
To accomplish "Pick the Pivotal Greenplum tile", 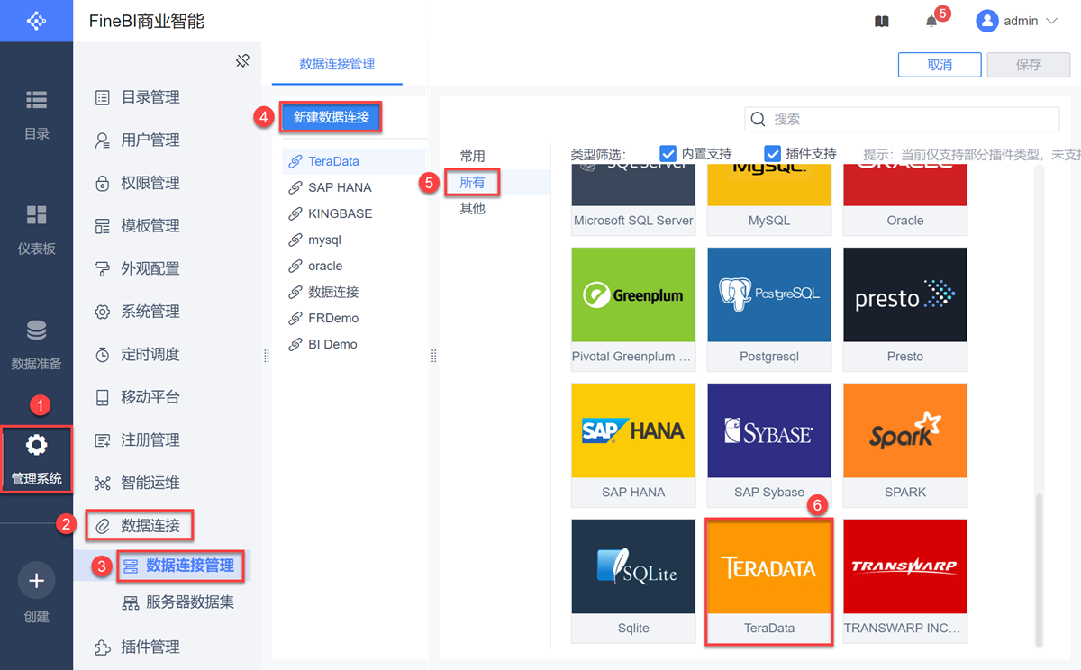I will tap(633, 309).
